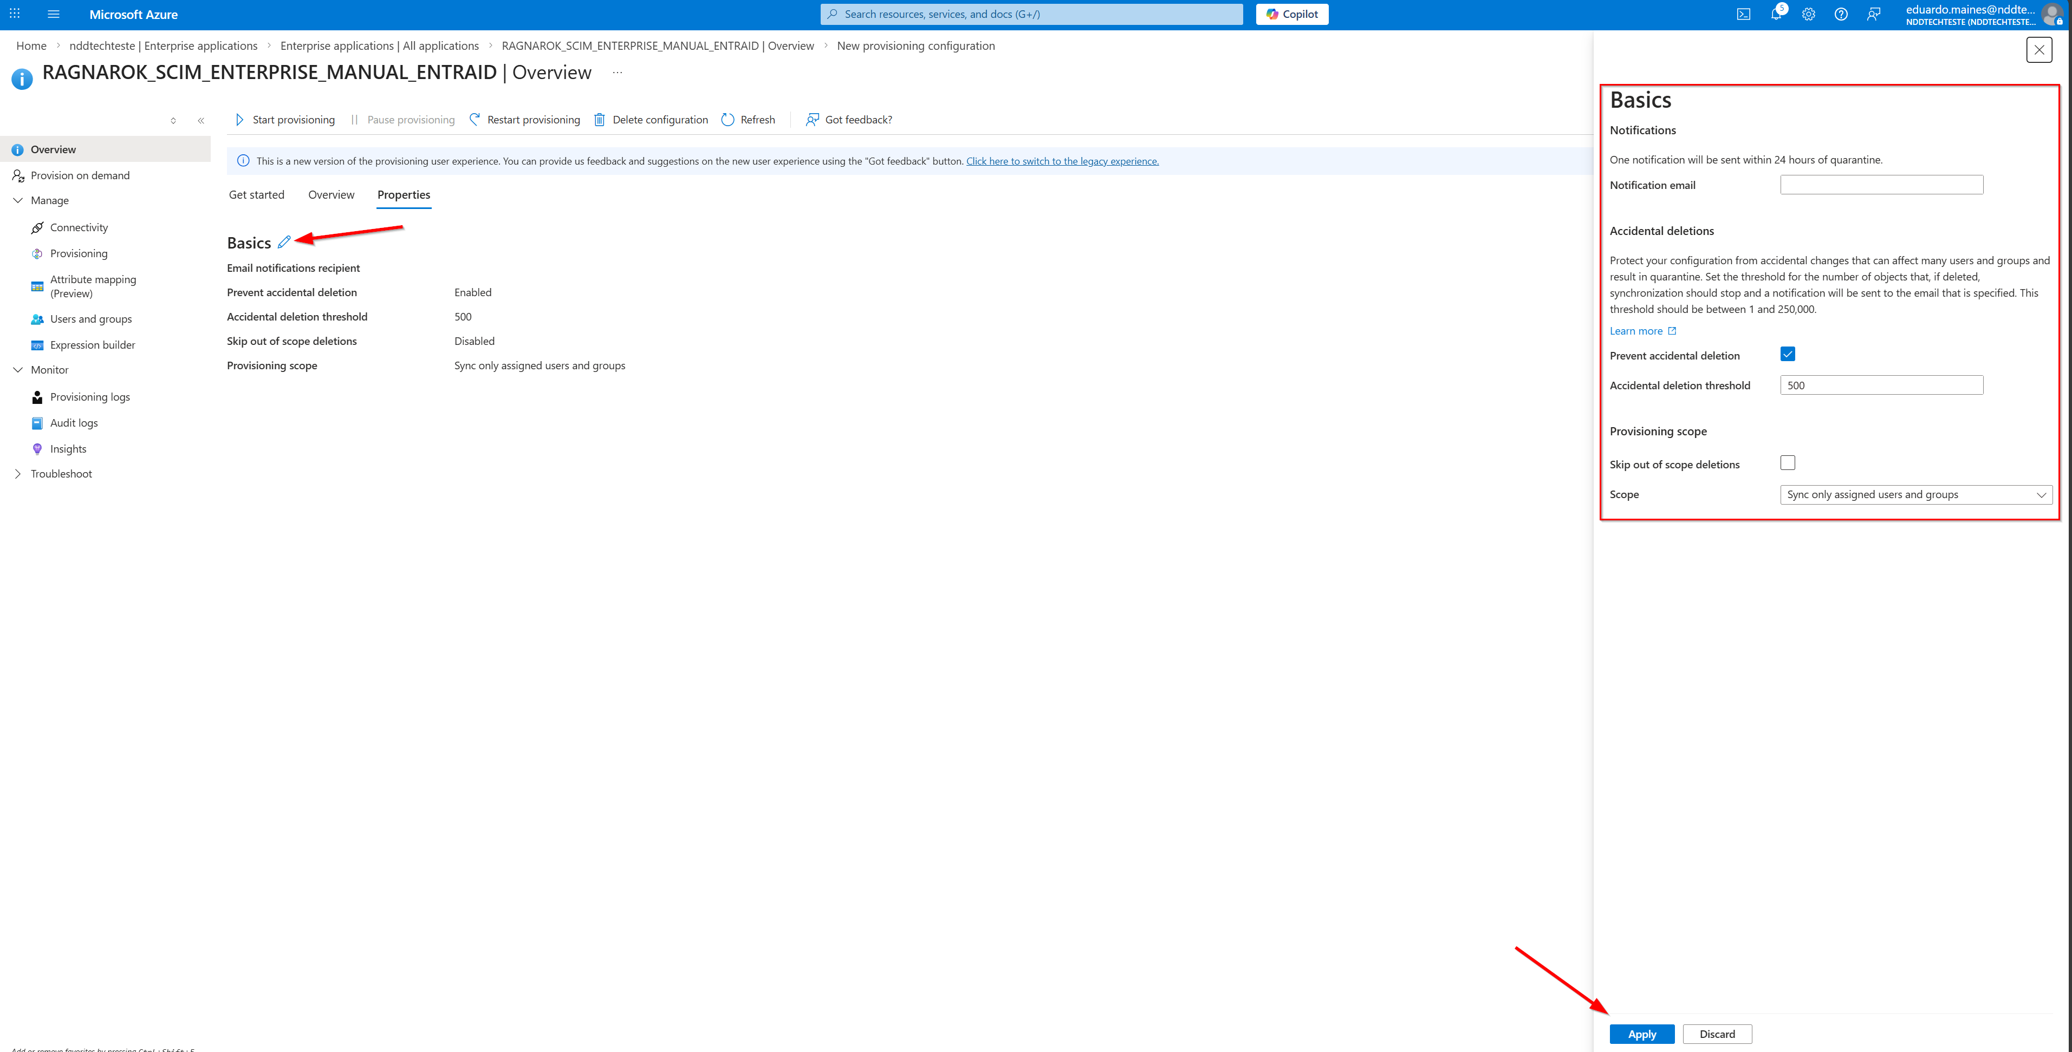
Task: Open portal settings gear icon
Action: (x=1808, y=15)
